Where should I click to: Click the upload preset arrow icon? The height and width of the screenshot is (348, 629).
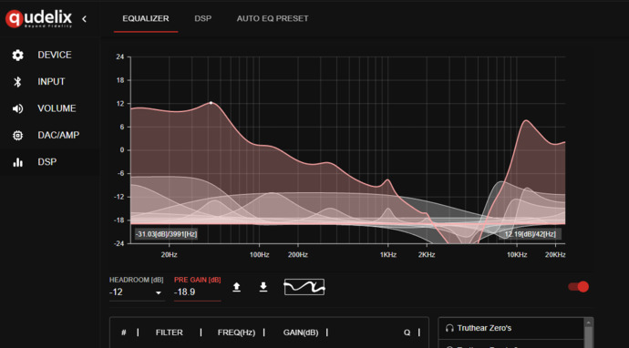click(237, 287)
